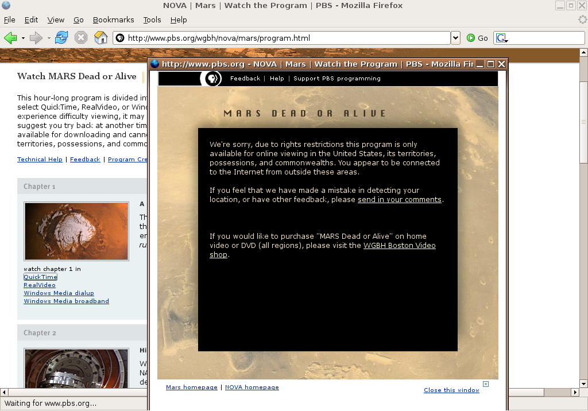Viewport: 588px width, 411px height.
Task: Click into the Google search box
Action: pyautogui.click(x=546, y=38)
